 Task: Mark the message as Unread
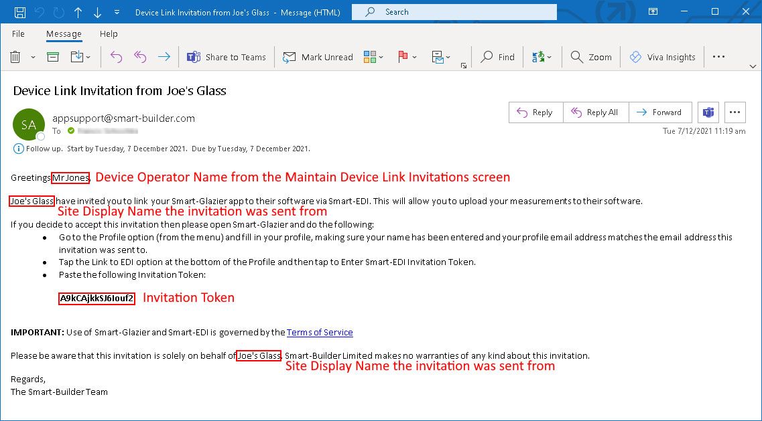[x=318, y=57]
